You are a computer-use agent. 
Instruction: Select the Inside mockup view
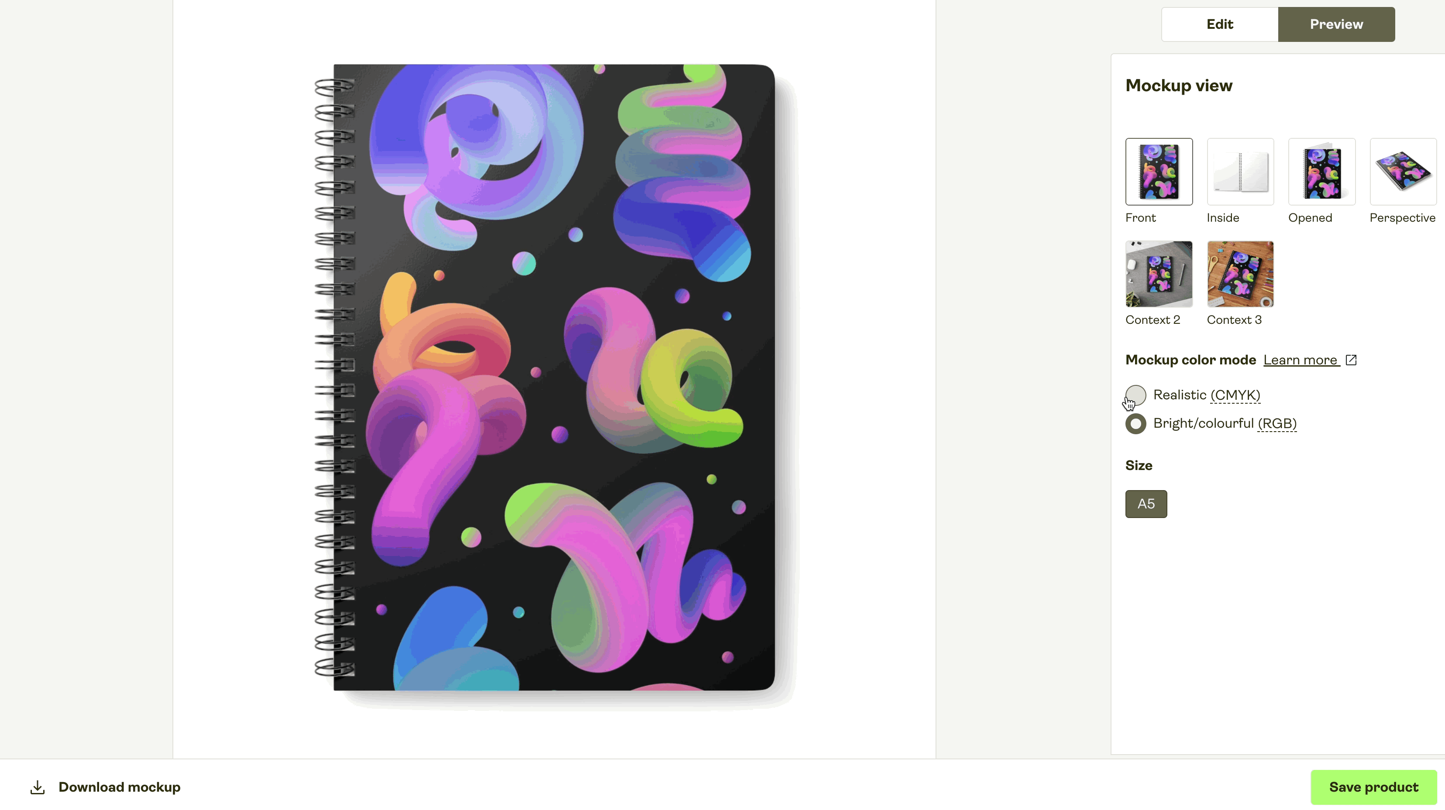[1240, 172]
